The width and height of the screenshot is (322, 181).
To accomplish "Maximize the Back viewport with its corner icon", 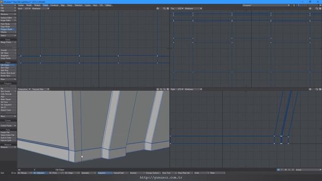I will 168,9.
